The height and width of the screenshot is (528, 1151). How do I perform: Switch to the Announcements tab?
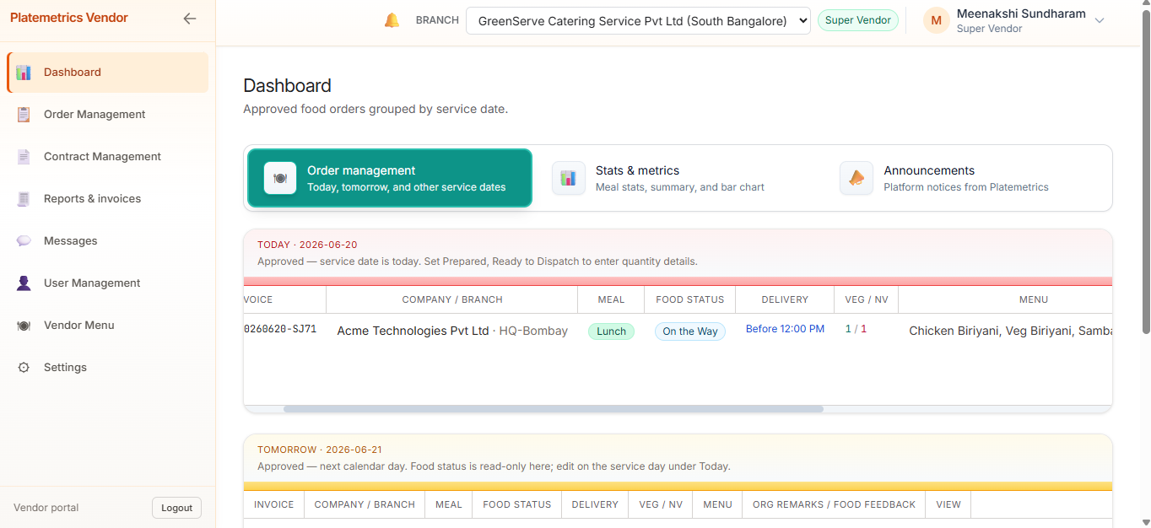click(966, 178)
